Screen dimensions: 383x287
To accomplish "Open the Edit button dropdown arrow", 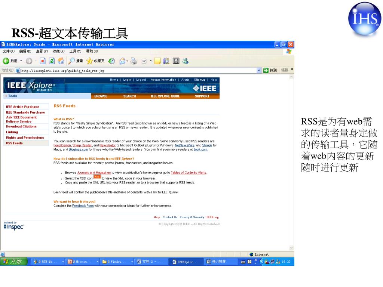I will click(150, 61).
